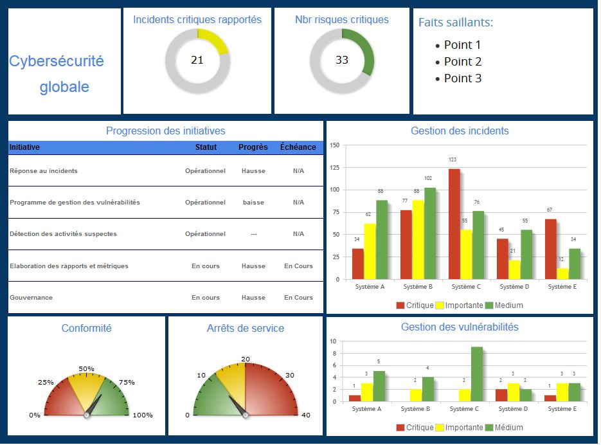Click Système E label in vulnérabilités chart
601x445 pixels.
[x=562, y=409]
